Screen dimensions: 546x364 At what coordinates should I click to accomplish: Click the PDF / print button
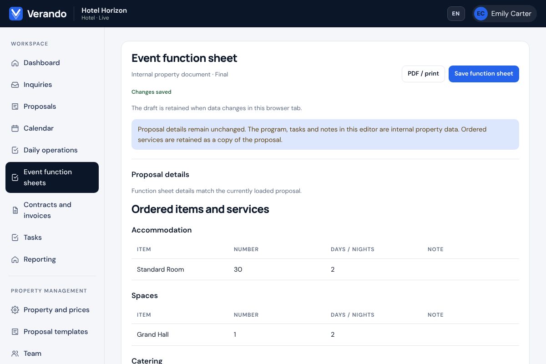click(x=423, y=74)
